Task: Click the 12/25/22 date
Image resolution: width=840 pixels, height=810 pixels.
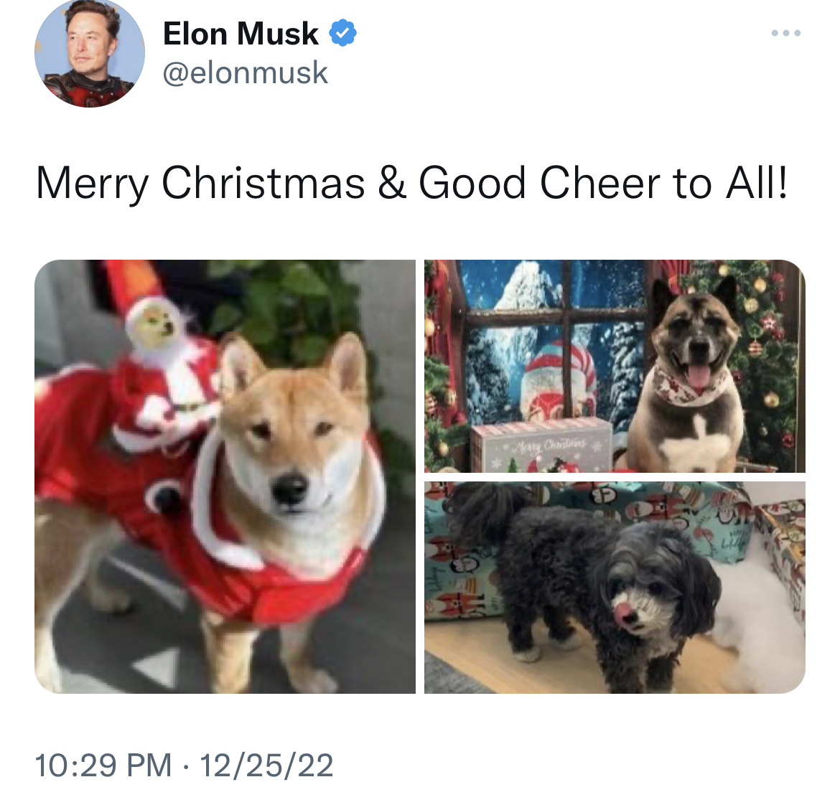Action: [x=266, y=765]
